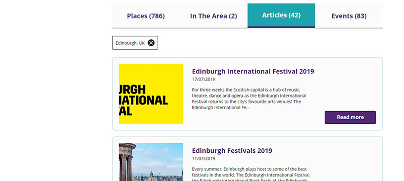
Task: Click the Edinburgh, UK filter tag
Action: click(135, 43)
